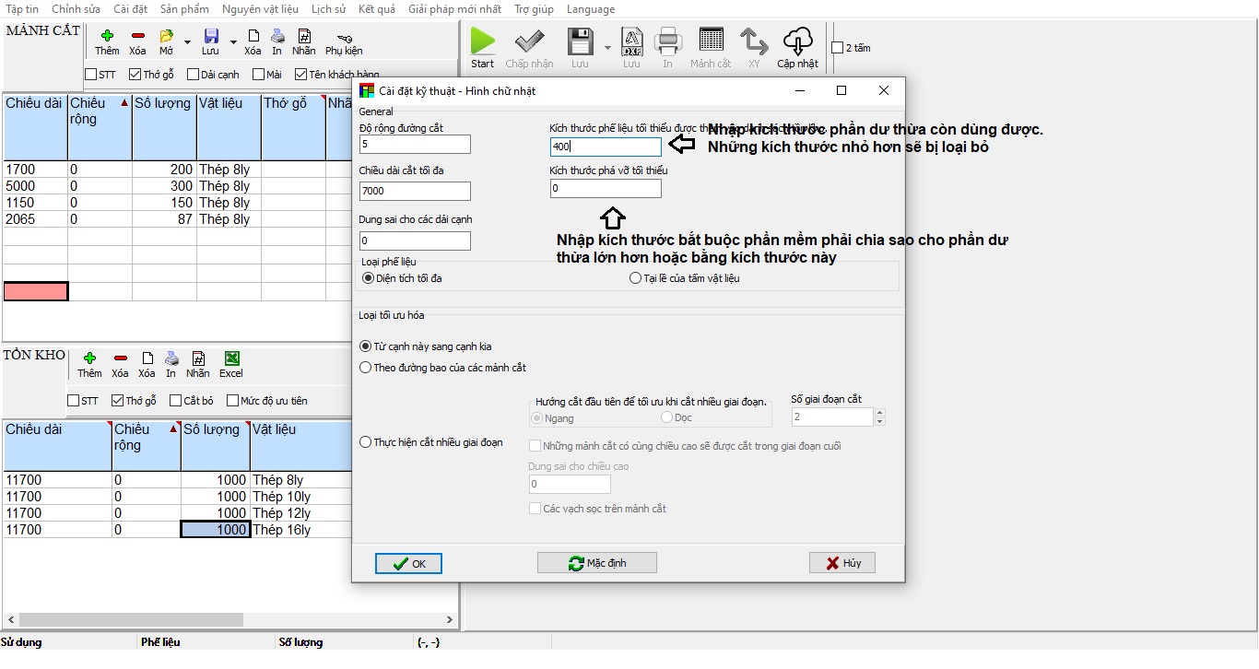
Task: Enable the 2 tấm checkbox
Action: tap(837, 48)
